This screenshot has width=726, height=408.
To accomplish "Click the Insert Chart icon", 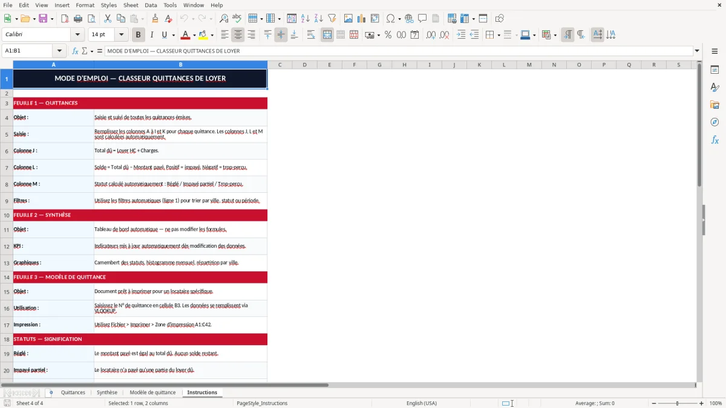I will pos(362,19).
